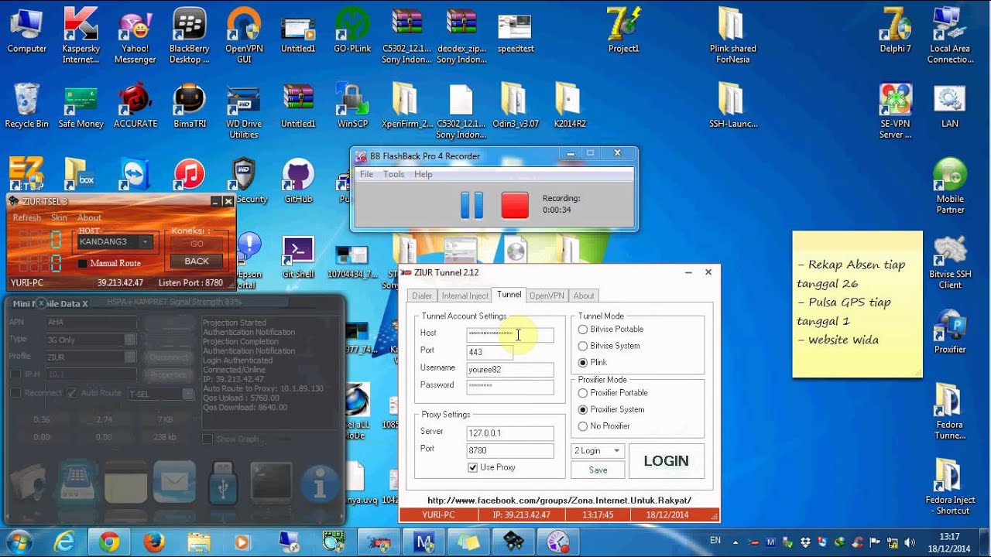
Task: Open GO-PLink desktop icon
Action: pyautogui.click(x=351, y=31)
